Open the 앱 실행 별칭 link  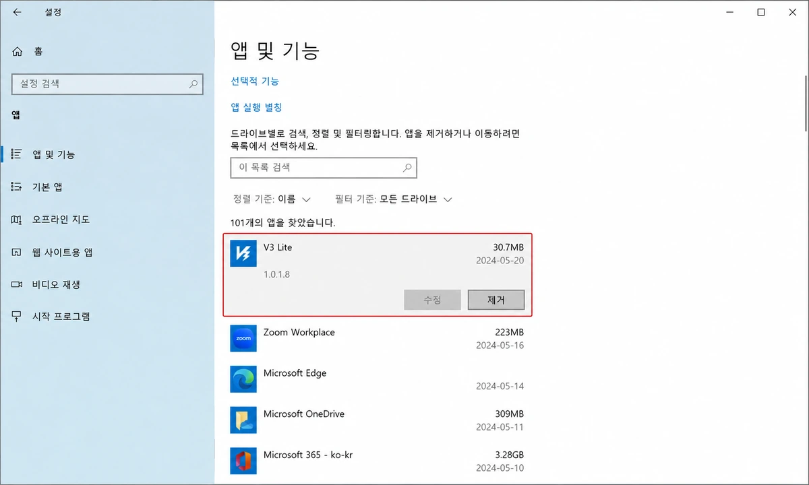[x=256, y=107]
